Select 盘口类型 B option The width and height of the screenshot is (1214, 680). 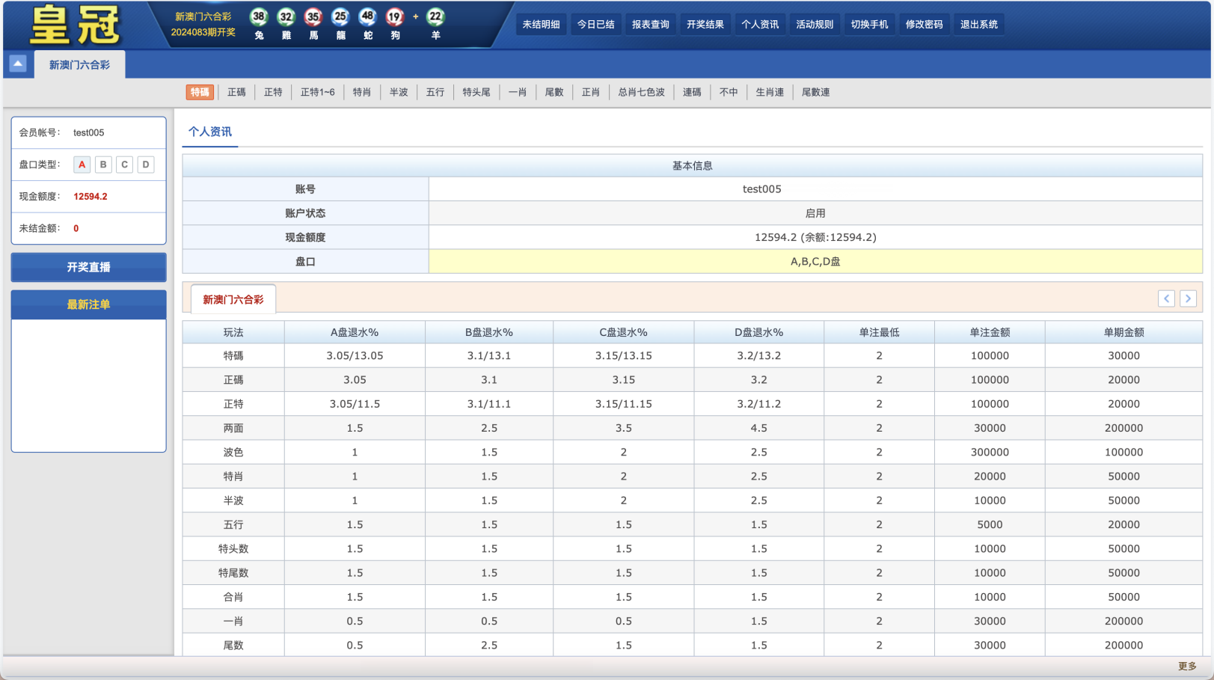tap(102, 164)
